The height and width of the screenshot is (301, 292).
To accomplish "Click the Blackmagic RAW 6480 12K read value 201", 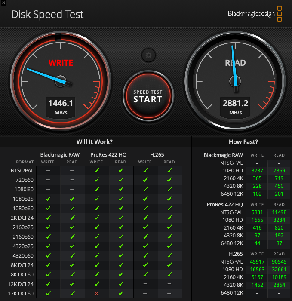I will 279,193.
